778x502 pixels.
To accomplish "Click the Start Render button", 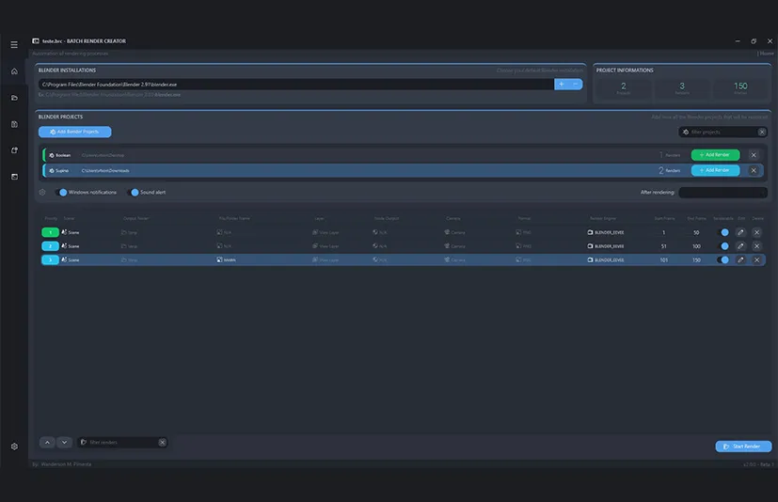I will click(x=743, y=447).
